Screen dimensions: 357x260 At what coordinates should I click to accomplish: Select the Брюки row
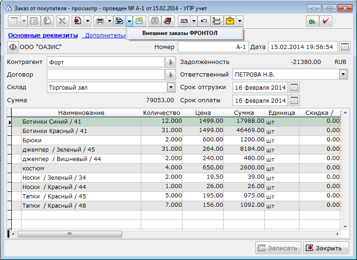point(176,141)
